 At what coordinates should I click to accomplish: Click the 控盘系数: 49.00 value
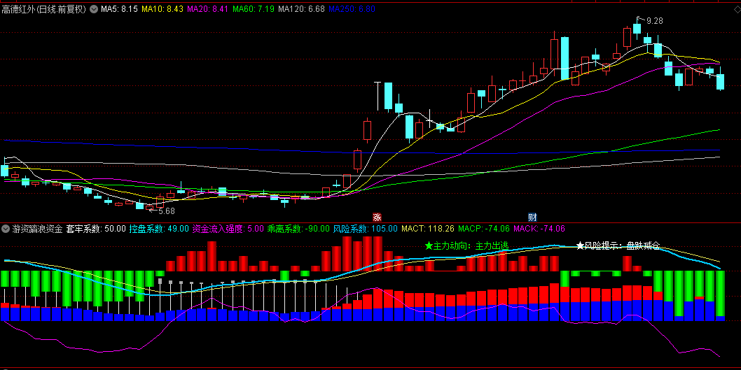click(159, 229)
